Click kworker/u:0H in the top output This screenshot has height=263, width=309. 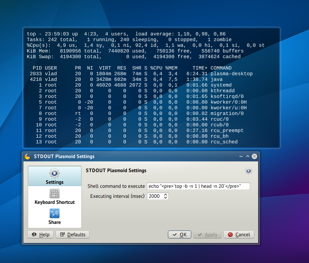(x=229, y=108)
